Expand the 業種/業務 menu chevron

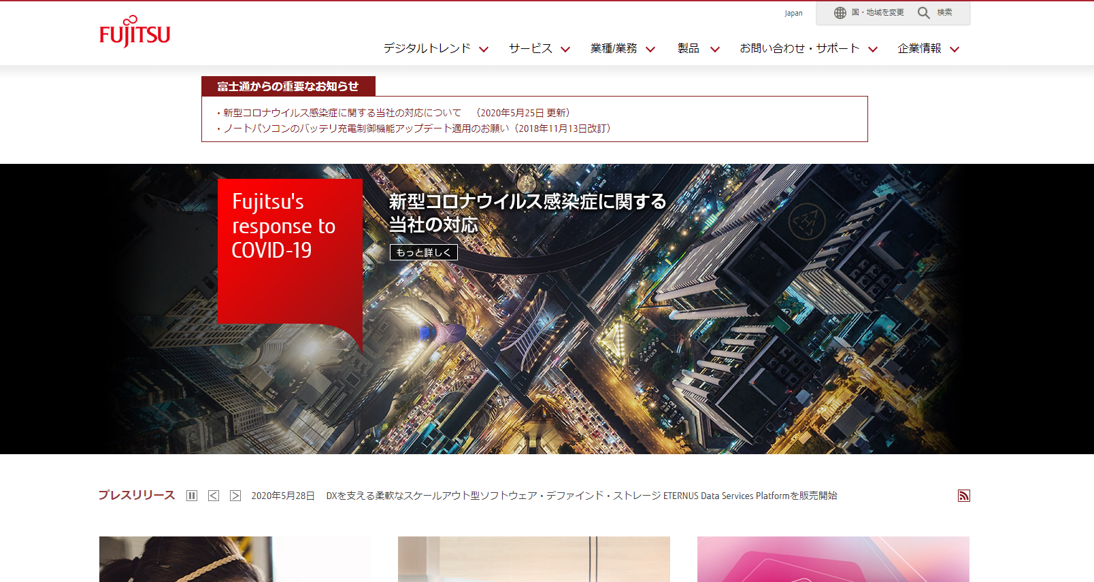(x=650, y=49)
